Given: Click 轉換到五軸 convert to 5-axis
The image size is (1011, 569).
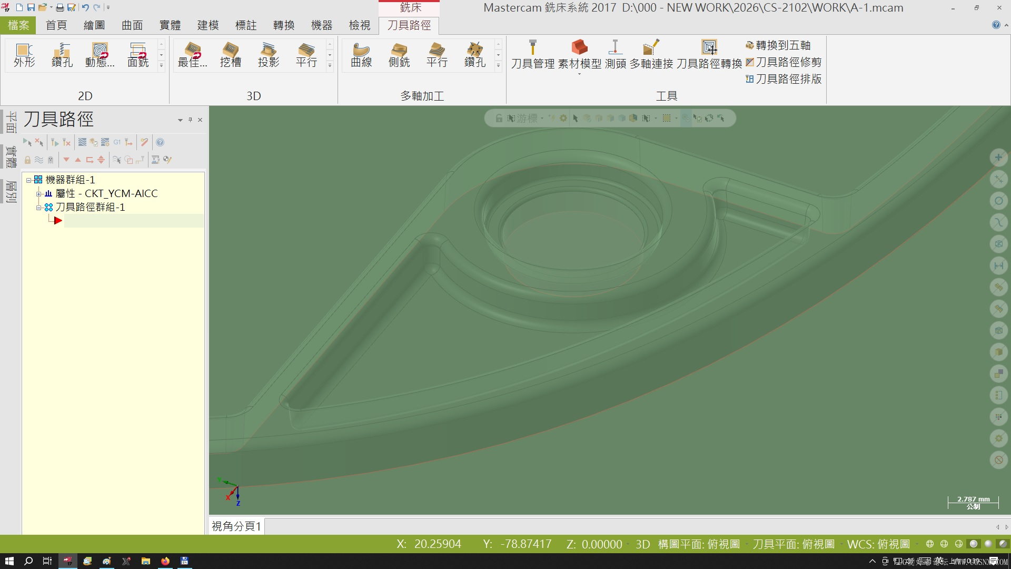Looking at the screenshot, I should click(x=778, y=45).
